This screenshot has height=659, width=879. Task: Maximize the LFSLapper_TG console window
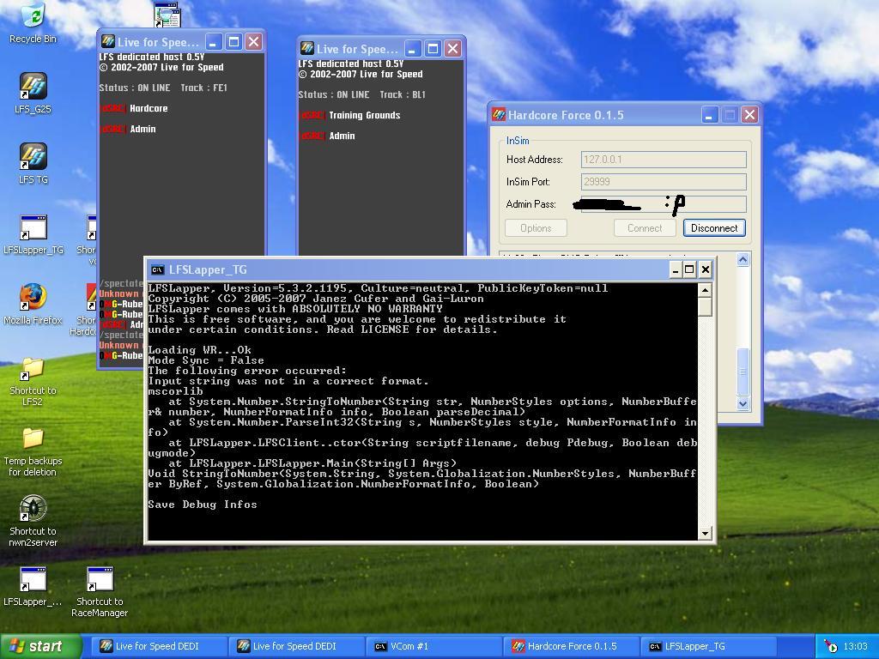689,270
